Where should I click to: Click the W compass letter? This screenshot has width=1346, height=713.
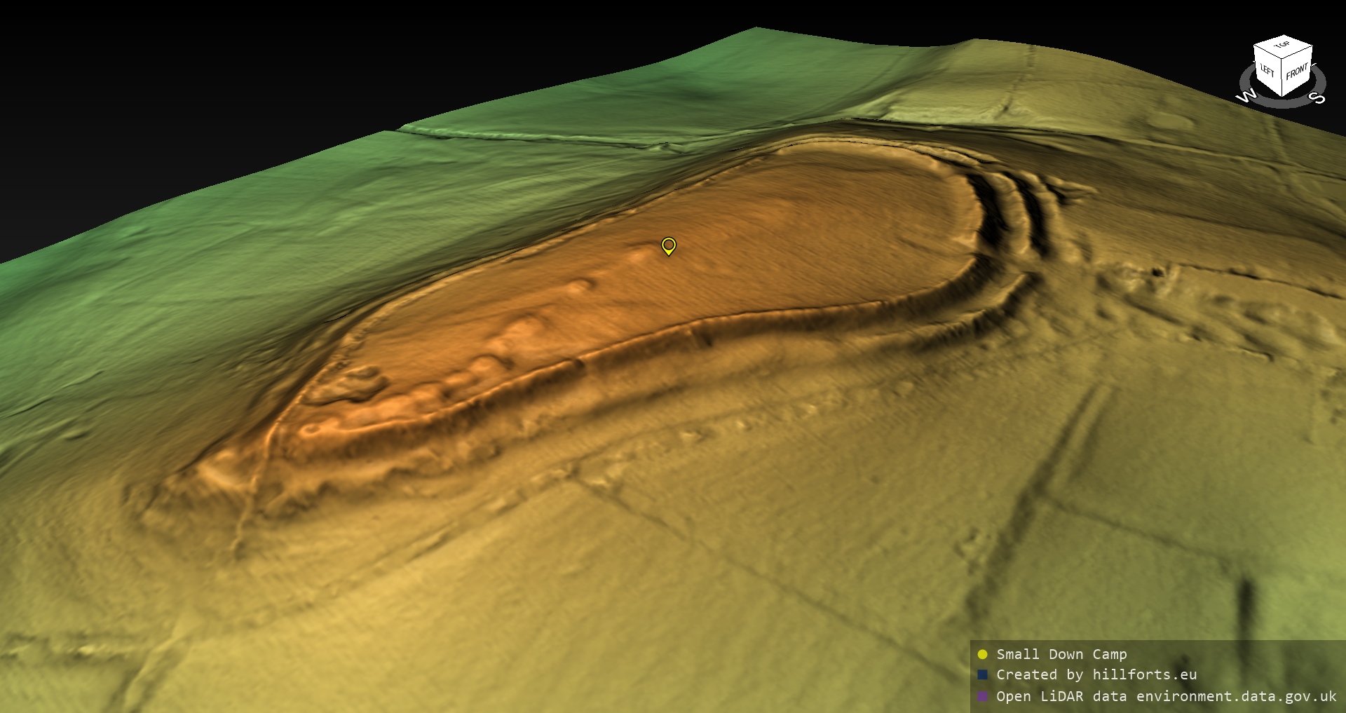(x=1246, y=96)
